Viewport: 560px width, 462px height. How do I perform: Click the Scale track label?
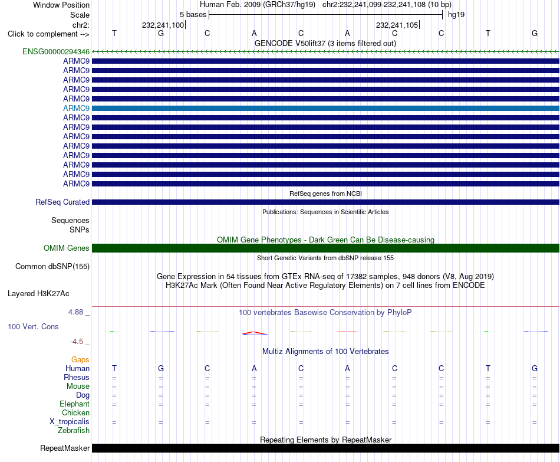coord(80,15)
